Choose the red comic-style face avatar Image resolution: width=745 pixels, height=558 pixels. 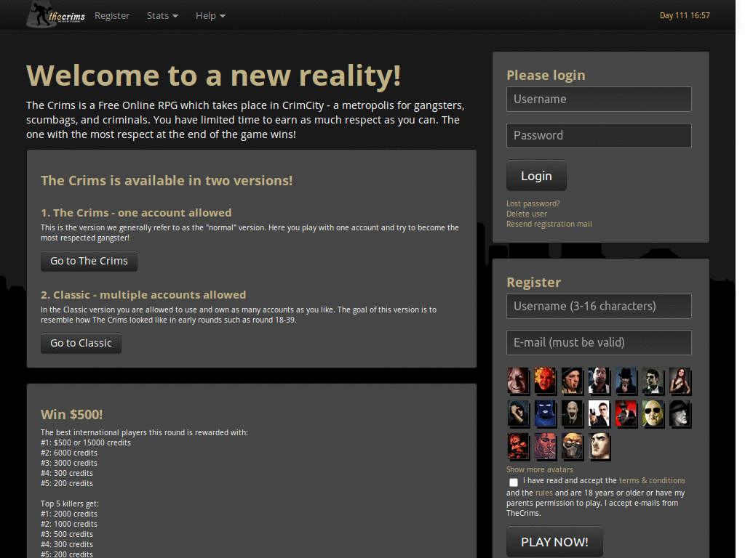(x=517, y=447)
